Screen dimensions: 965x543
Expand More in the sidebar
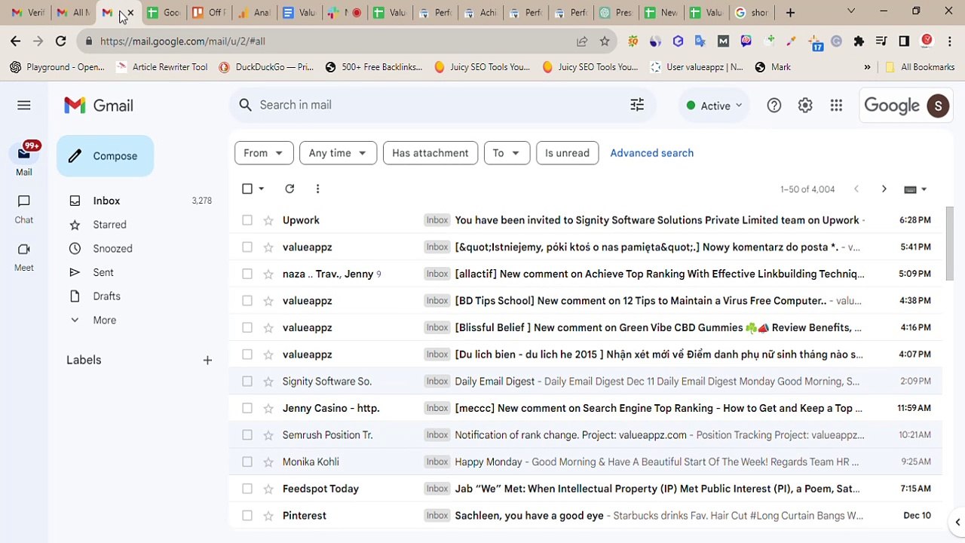point(105,321)
